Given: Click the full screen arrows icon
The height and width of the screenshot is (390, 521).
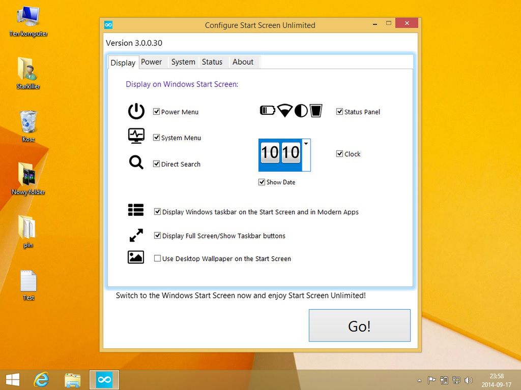Looking at the screenshot, I should tap(136, 235).
